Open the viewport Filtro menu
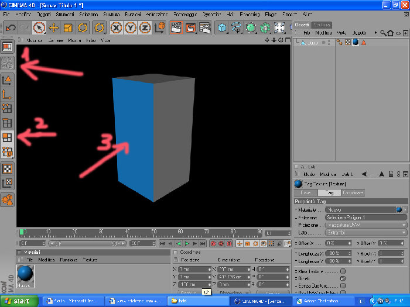The height and width of the screenshot is (307, 410). pos(91,40)
